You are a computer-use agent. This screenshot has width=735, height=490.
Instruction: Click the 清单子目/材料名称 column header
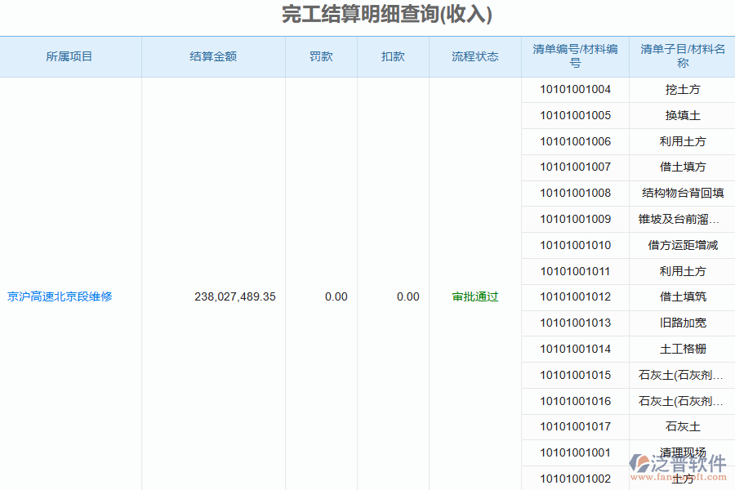point(682,56)
